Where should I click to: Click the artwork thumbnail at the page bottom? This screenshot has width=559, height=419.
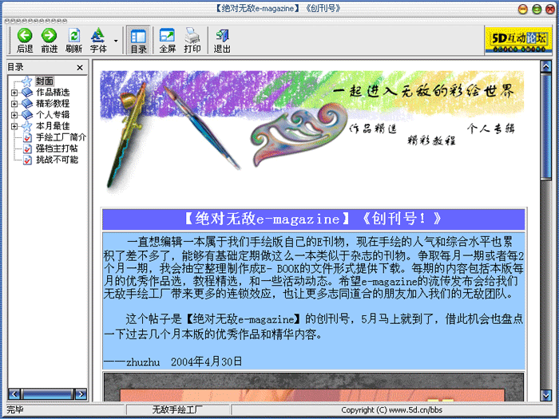(x=314, y=387)
